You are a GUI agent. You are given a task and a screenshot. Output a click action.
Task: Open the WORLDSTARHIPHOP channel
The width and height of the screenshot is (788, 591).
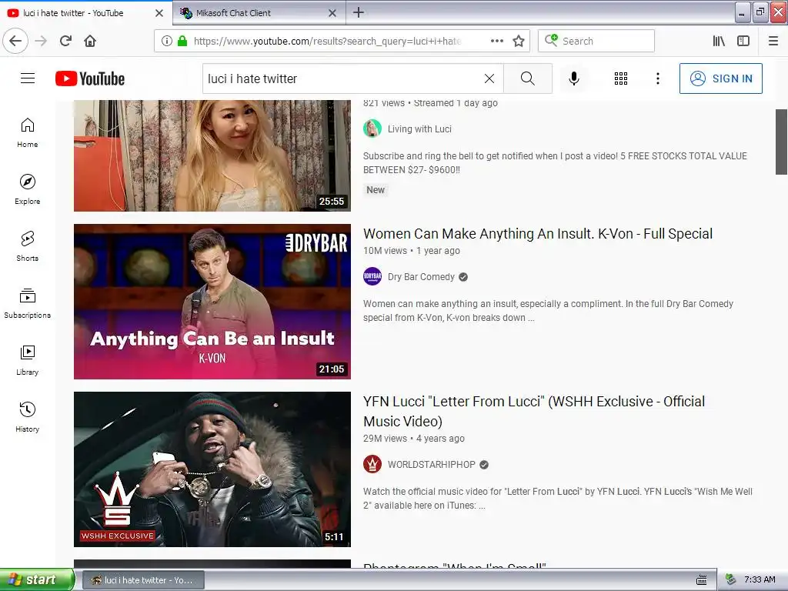tap(431, 464)
